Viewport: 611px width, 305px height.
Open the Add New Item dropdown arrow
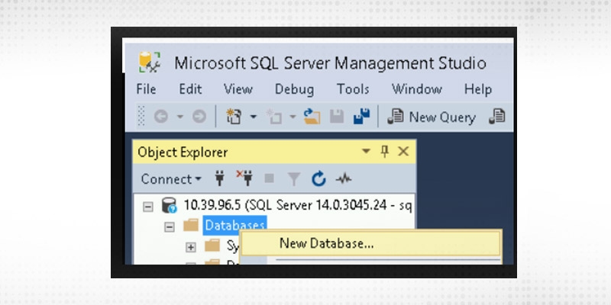(293, 117)
